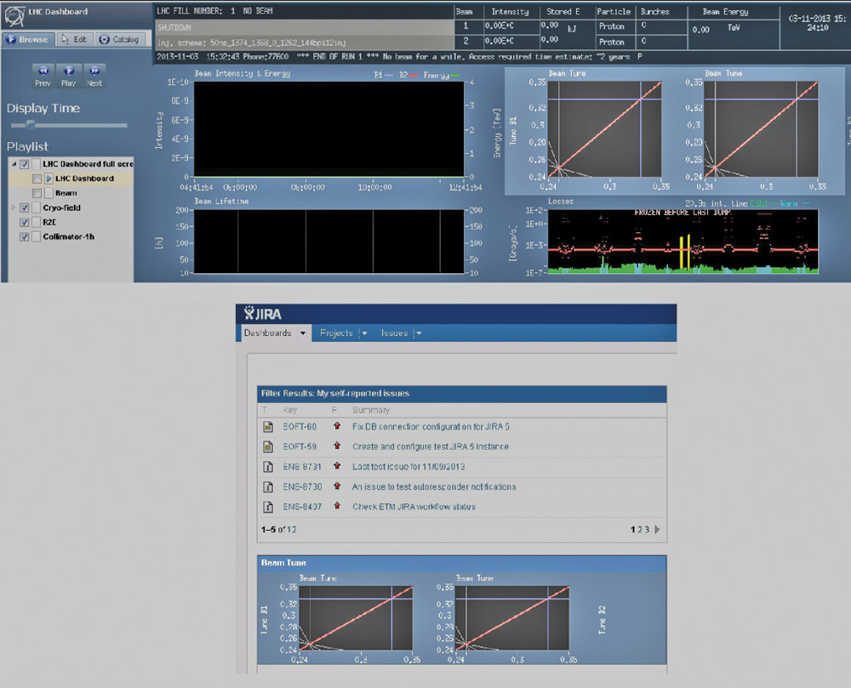Open the Projects dropdown arrow
The height and width of the screenshot is (688, 851).
(364, 333)
